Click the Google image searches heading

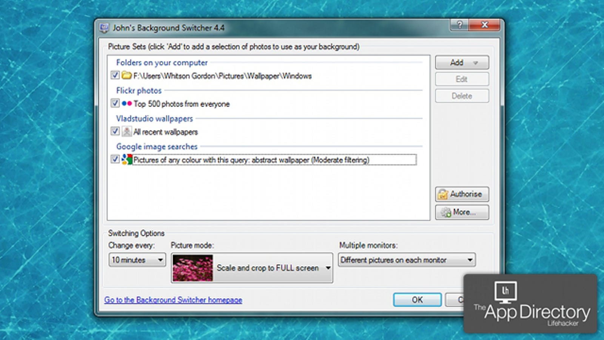[157, 146]
